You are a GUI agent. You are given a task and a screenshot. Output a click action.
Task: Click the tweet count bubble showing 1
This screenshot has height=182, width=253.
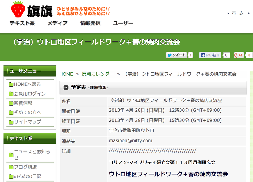pyautogui.click(x=191, y=55)
